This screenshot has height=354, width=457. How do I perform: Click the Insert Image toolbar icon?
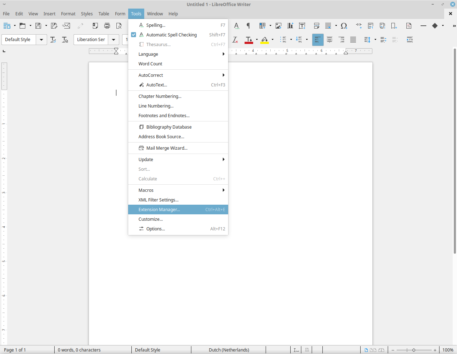[278, 26]
